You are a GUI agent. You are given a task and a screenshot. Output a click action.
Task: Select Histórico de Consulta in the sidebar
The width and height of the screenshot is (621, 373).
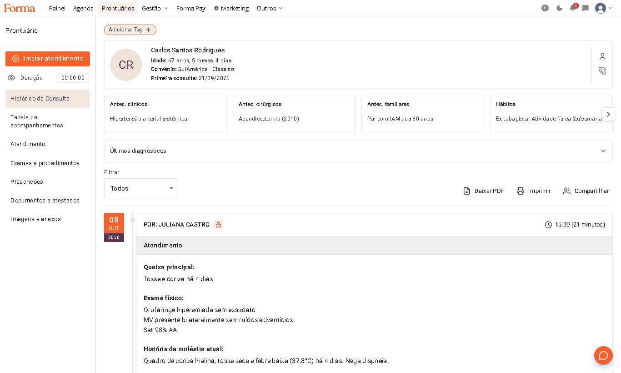click(x=48, y=99)
